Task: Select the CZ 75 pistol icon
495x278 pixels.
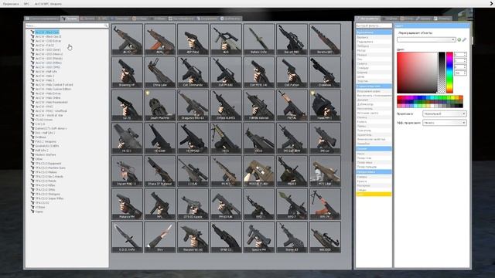Action: coord(127,105)
